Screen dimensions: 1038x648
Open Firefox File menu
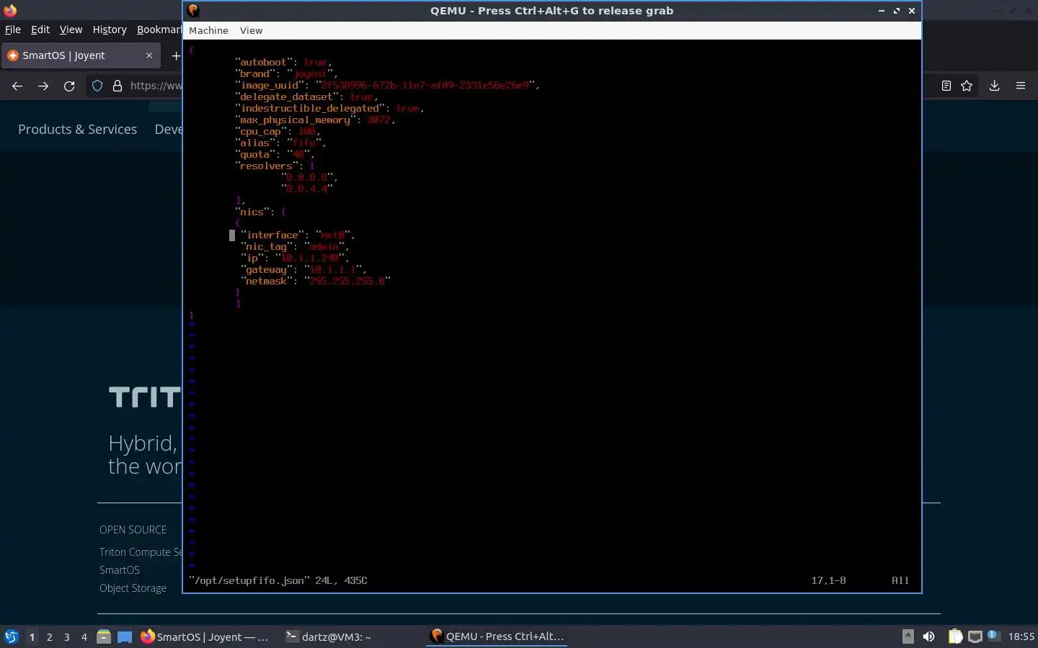(13, 30)
